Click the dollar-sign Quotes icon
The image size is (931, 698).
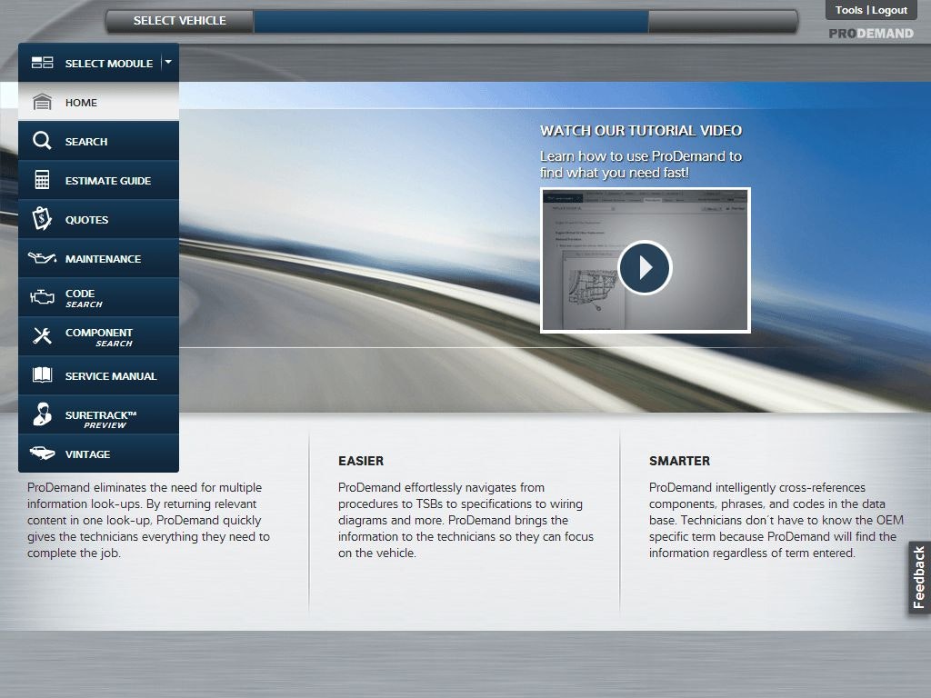tap(42, 219)
